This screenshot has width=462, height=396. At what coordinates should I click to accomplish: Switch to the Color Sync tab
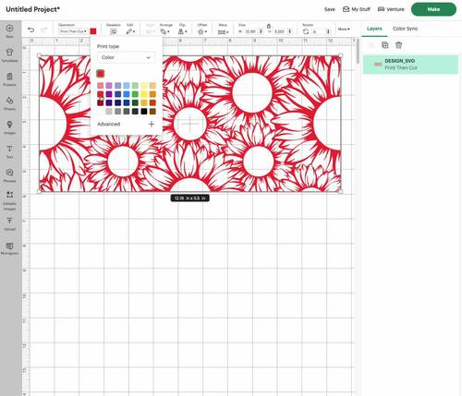point(405,29)
